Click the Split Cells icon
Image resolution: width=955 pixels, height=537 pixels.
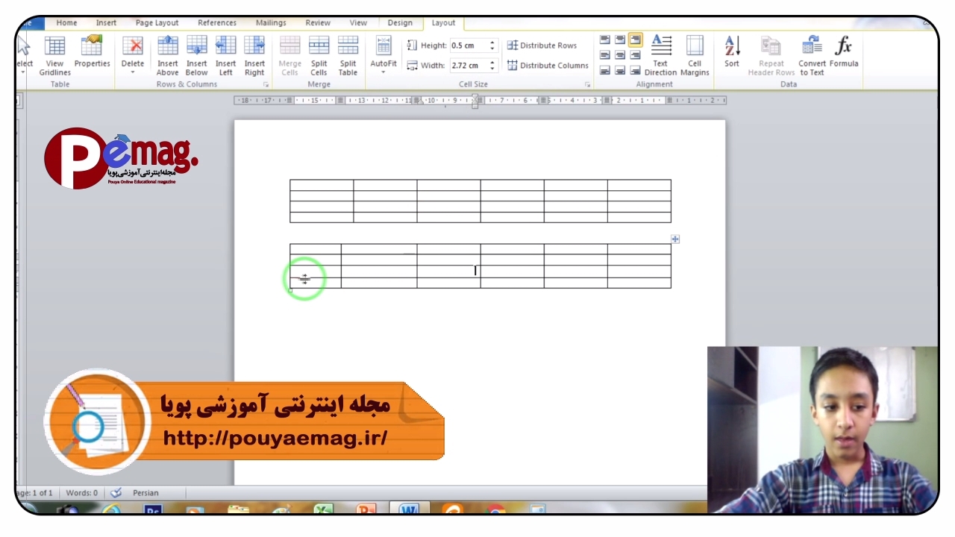click(319, 55)
